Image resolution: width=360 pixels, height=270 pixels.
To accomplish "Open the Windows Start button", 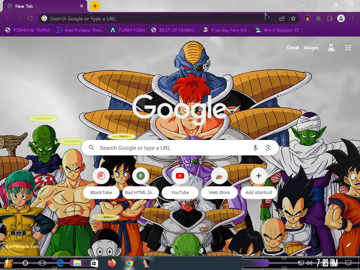I will point(8,263).
